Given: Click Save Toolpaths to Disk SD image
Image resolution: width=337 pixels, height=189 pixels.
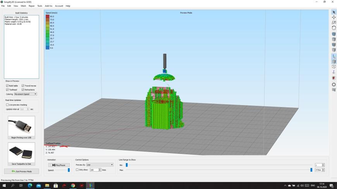Looking at the screenshot, I should 21,154.
